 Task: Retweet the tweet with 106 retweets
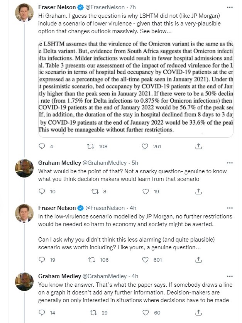[x=90, y=260]
